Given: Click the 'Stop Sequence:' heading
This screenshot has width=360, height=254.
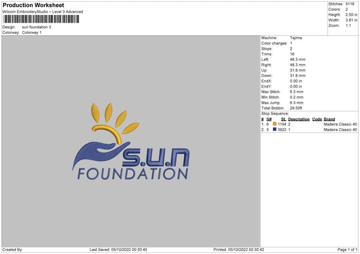Looking at the screenshot, I should point(275,113).
